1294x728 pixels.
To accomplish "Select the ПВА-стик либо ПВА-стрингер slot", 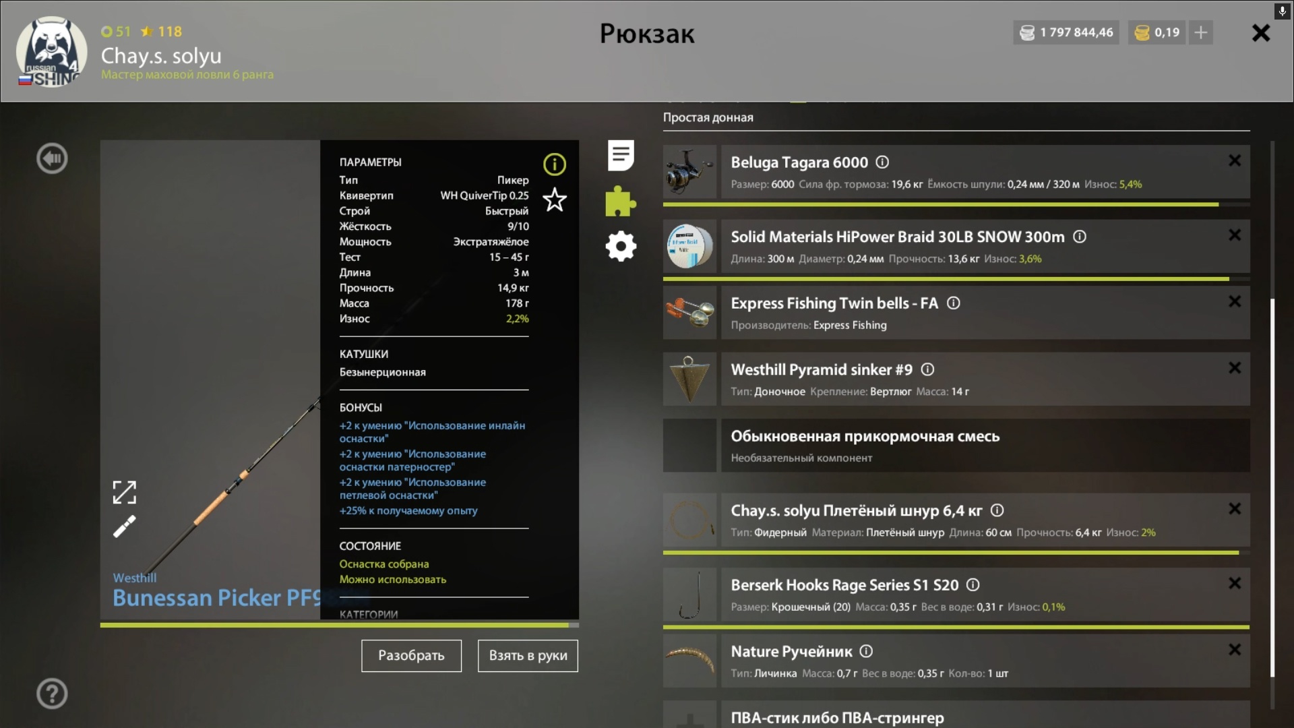I will pyautogui.click(x=956, y=715).
